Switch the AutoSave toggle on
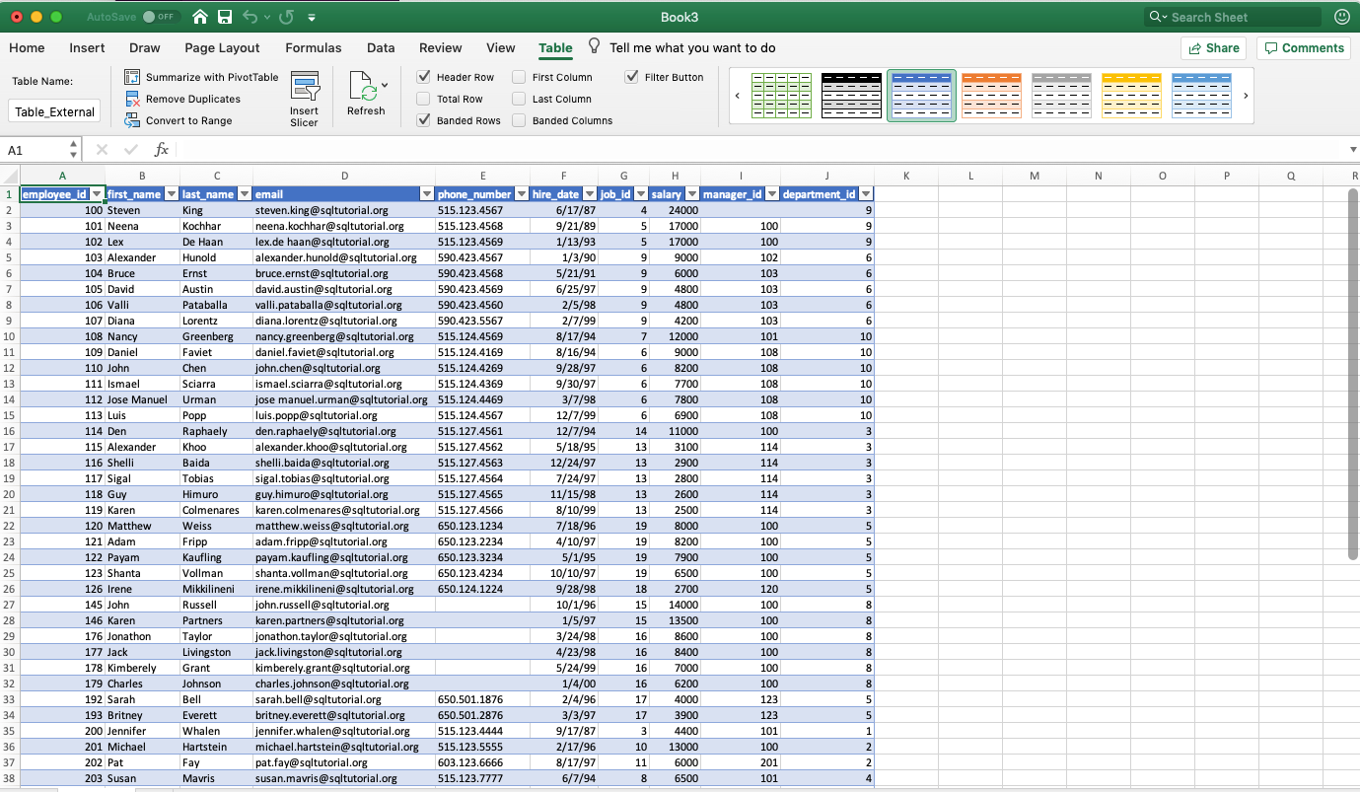 pos(159,17)
